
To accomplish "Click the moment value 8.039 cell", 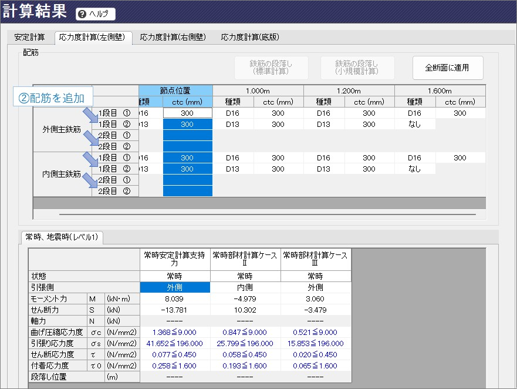I will coord(175,299).
